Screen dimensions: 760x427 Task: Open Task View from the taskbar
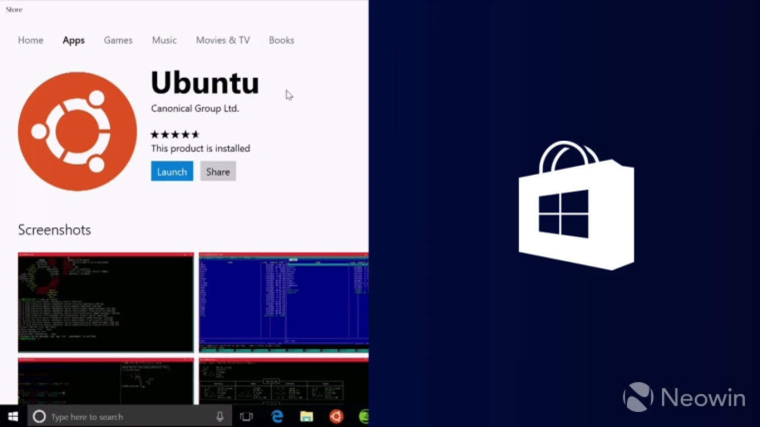pyautogui.click(x=246, y=416)
